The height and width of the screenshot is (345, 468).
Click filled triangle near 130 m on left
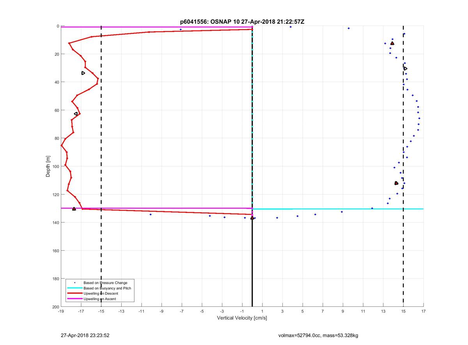coord(74,209)
